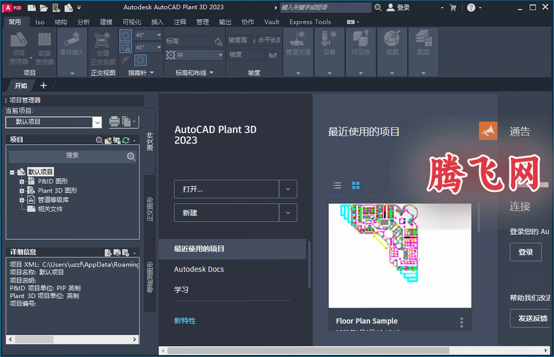Click the 创建正交视图 create ortho view tool

click(103, 48)
